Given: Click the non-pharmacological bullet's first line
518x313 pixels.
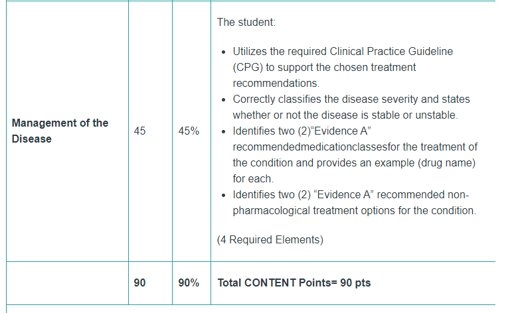Looking at the screenshot, I should 351,194.
